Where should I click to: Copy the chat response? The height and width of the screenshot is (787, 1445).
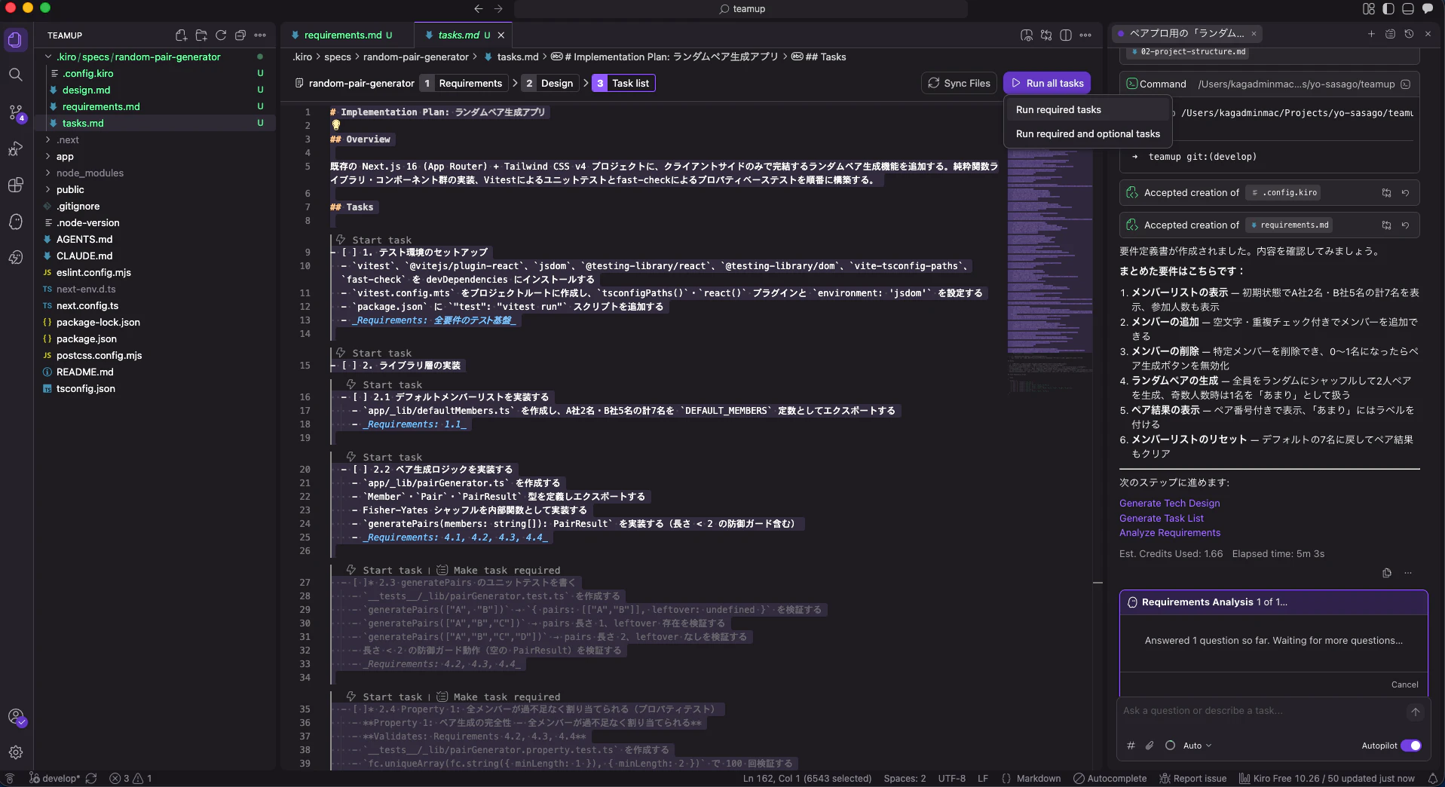click(1387, 573)
